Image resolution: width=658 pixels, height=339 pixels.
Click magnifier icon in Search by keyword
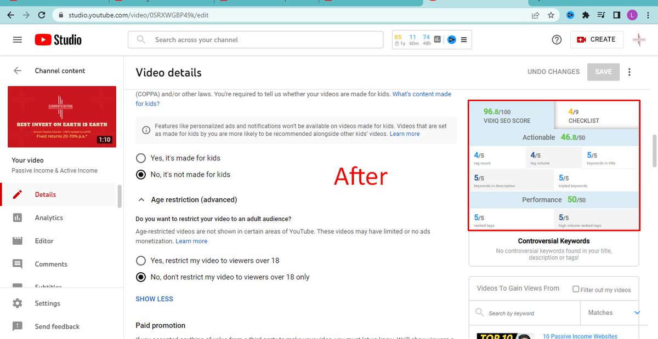point(480,313)
